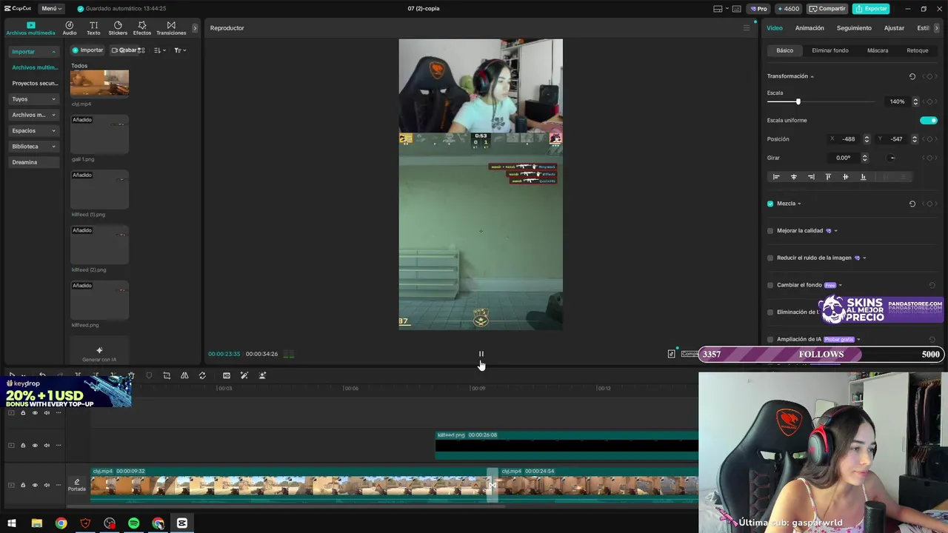Mute audio of the clyj.mp4 main track
Viewport: 948px width, 533px height.
click(47, 485)
